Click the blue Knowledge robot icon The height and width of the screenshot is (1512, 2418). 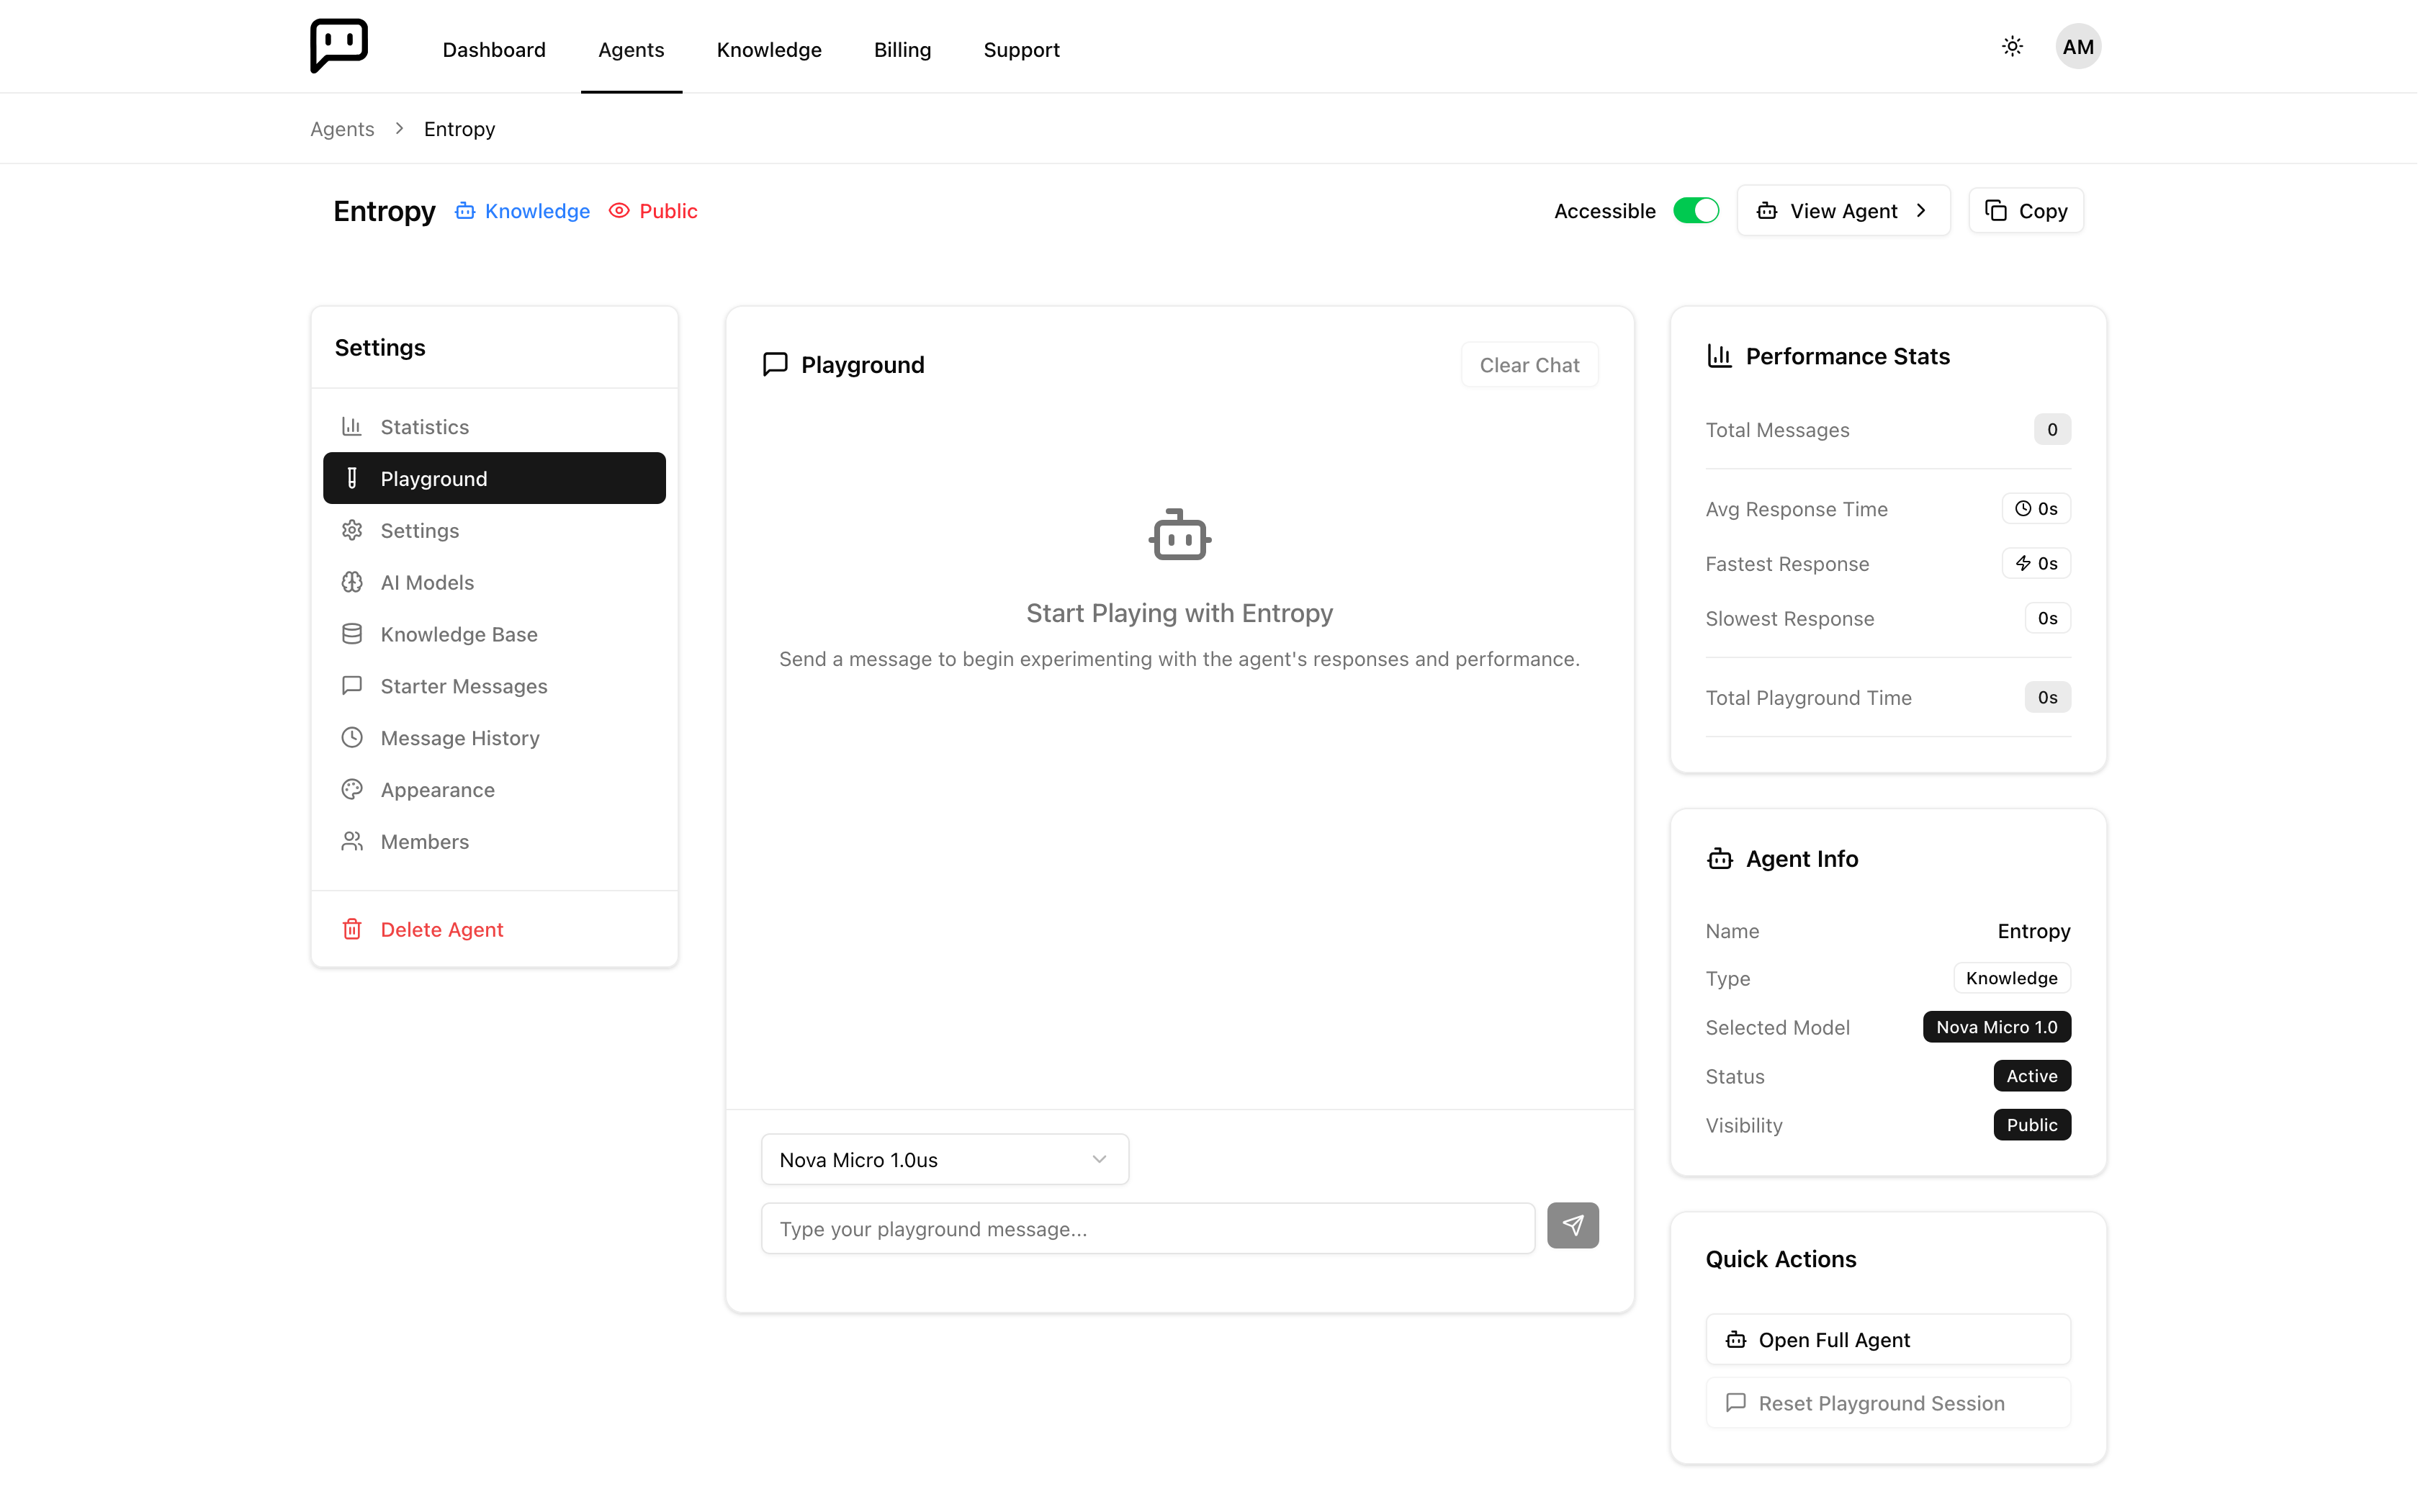coord(465,211)
